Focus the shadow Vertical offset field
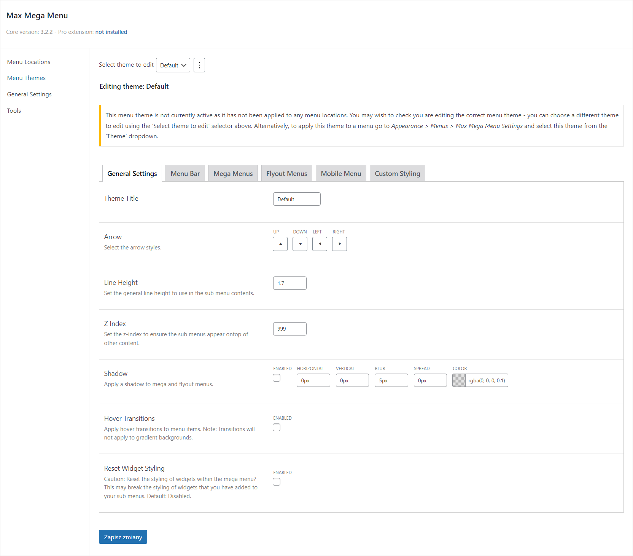Screen dimensions: 633x556 tap(352, 380)
